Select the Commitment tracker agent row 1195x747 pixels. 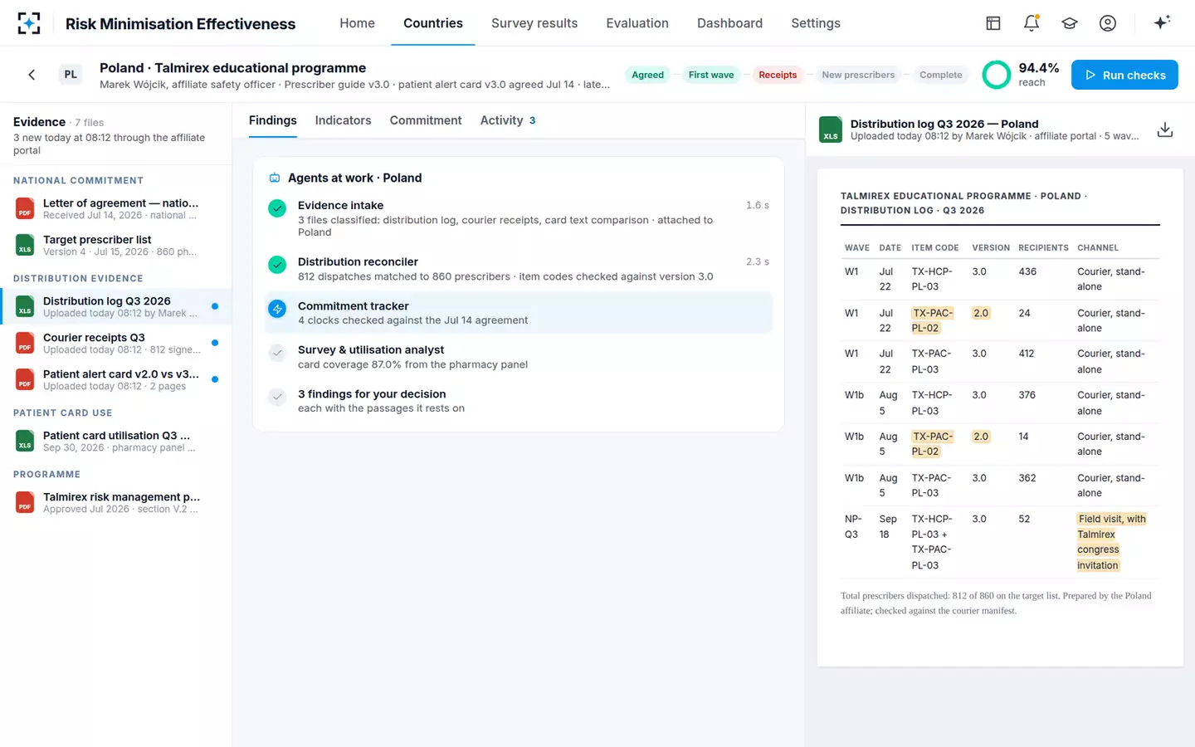point(519,312)
